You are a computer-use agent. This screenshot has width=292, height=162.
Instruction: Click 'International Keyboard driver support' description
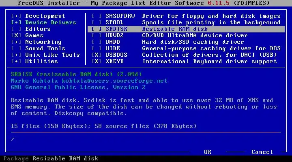point(210,62)
